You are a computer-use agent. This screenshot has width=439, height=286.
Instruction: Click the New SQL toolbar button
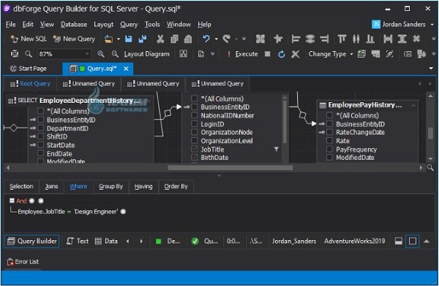click(29, 39)
